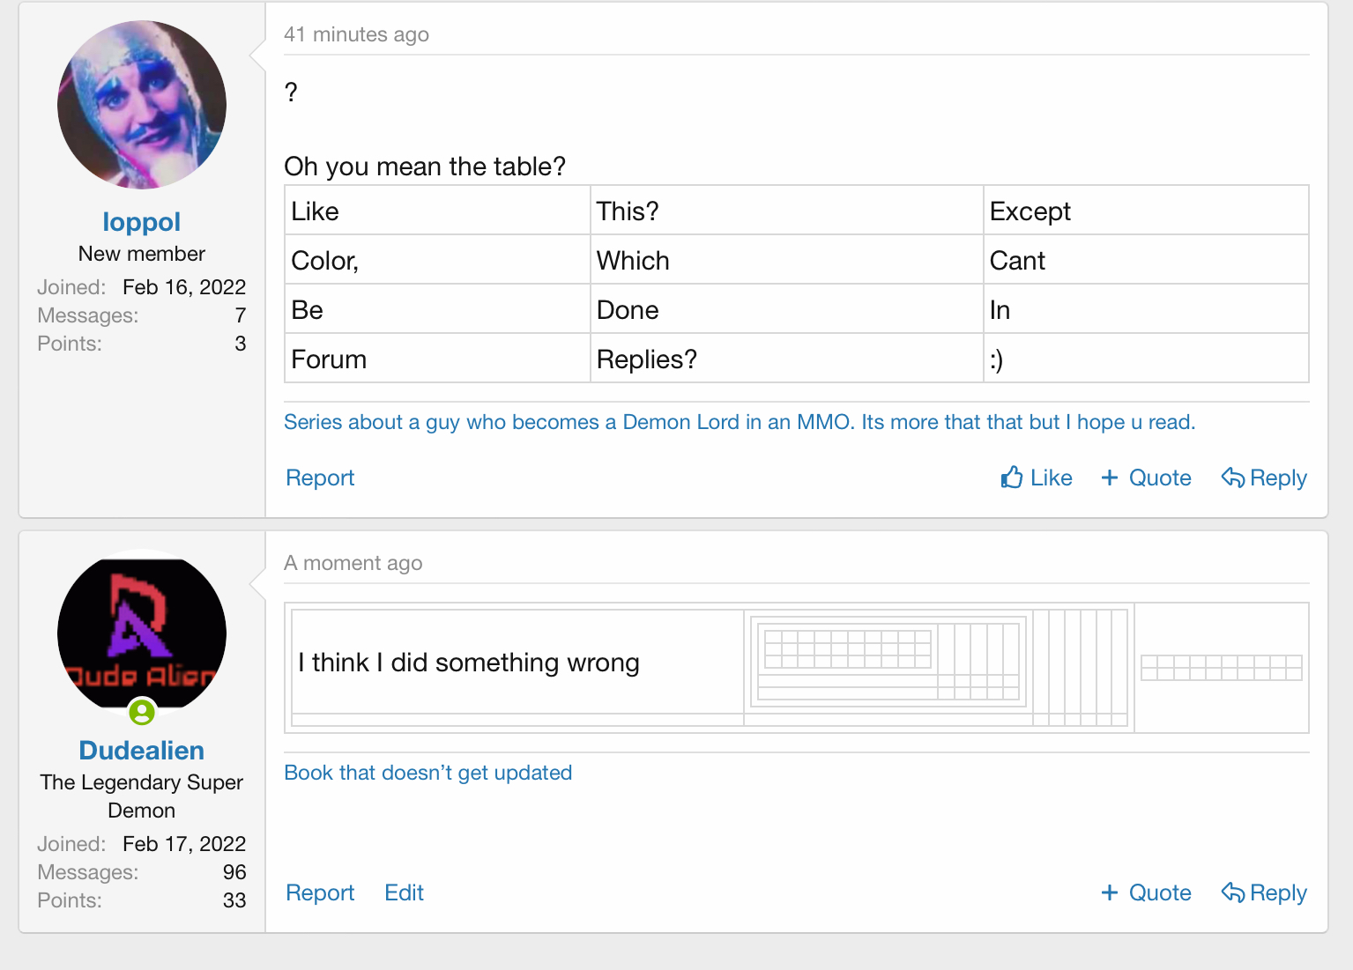Click the '41 minutes ago' timestamp

tap(356, 34)
